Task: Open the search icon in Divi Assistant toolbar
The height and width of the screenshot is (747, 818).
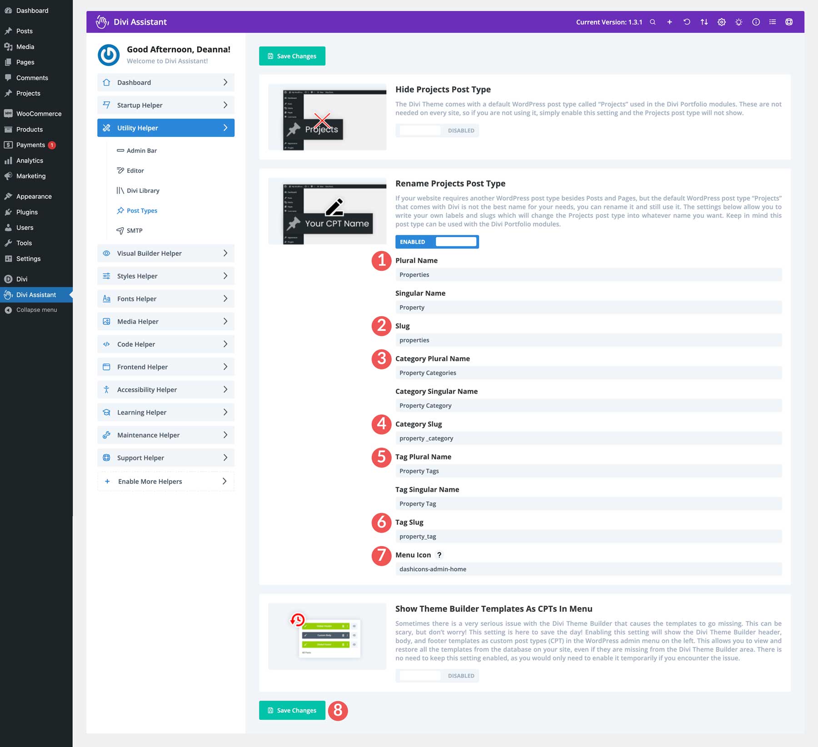Action: [x=653, y=22]
